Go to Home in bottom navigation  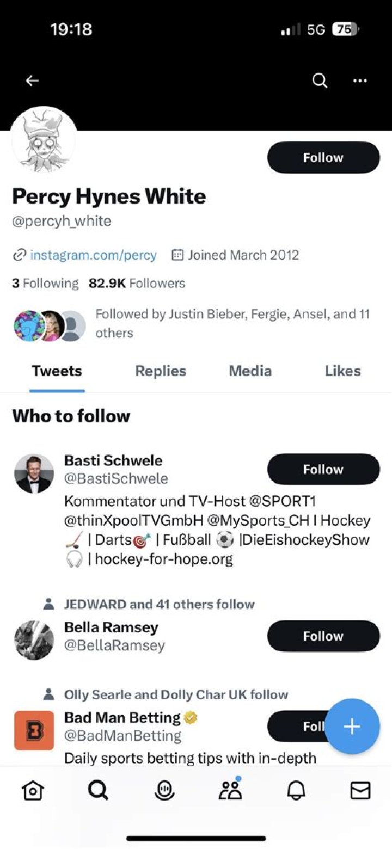coord(32,790)
